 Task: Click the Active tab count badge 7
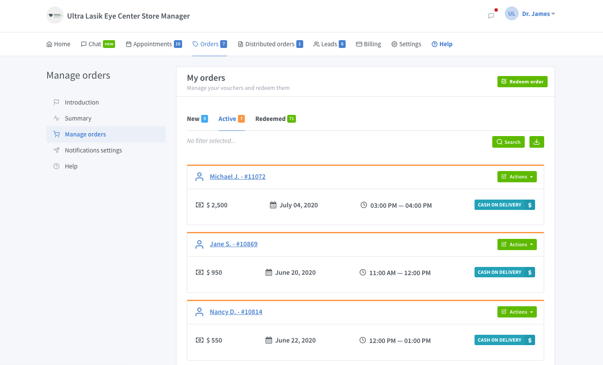pyautogui.click(x=241, y=119)
